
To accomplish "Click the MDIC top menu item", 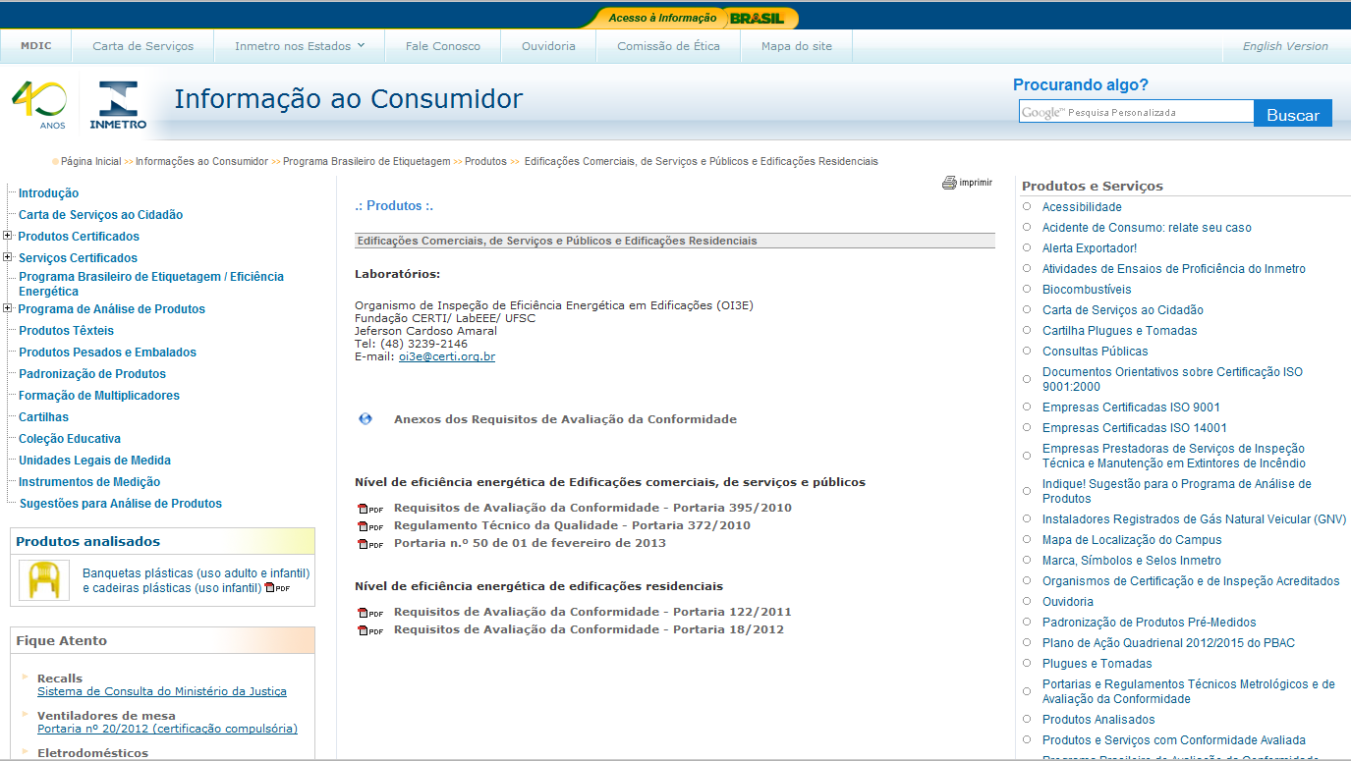I will 36,46.
